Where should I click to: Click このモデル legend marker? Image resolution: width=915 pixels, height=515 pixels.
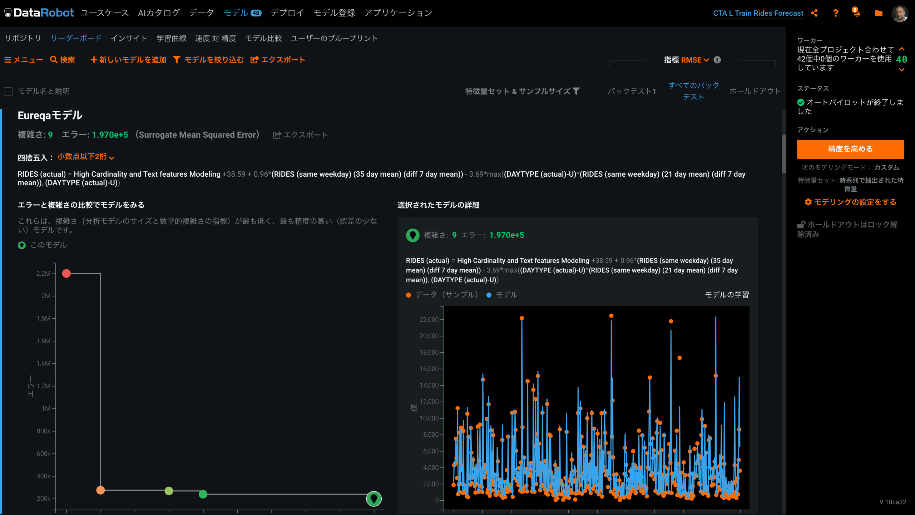coord(22,245)
